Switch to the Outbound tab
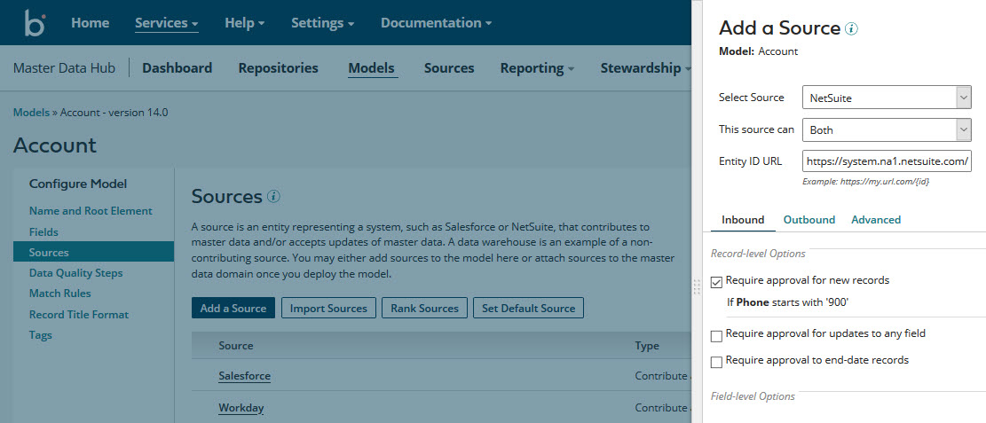This screenshot has width=986, height=423. point(809,220)
